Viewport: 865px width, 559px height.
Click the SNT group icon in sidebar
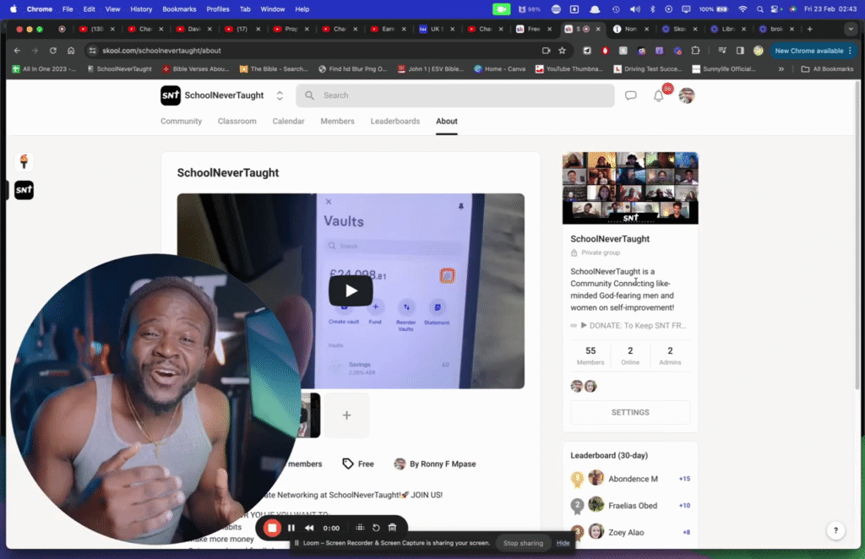[24, 190]
